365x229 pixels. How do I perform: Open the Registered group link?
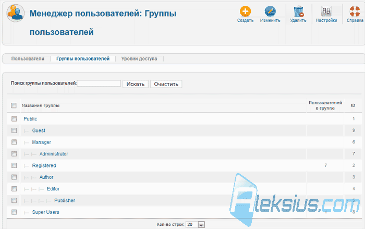point(44,165)
